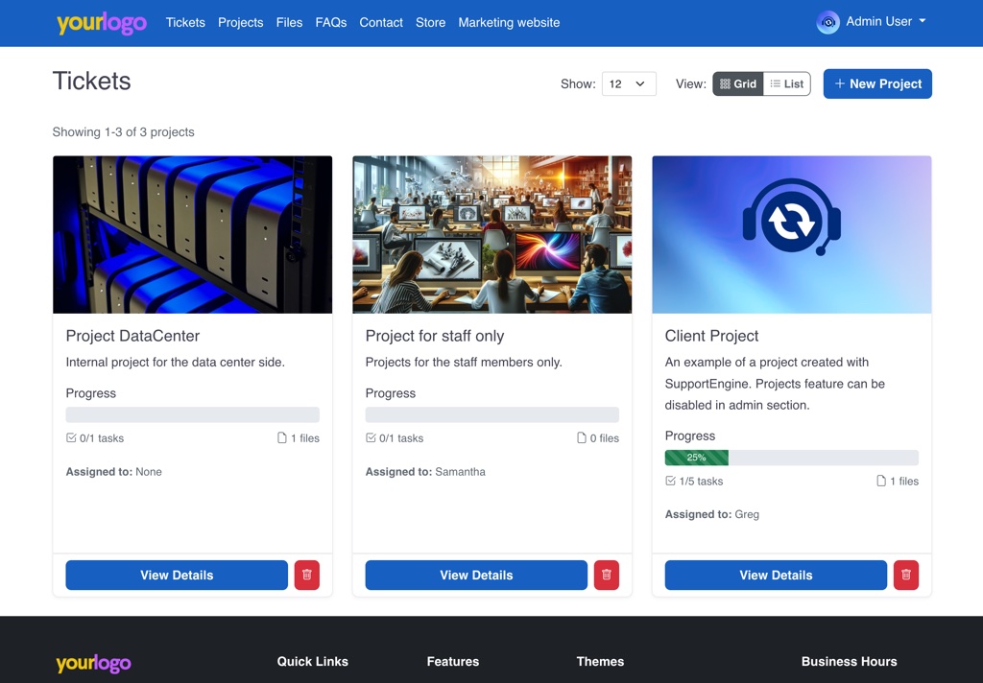View Details of Project DataCenter
983x683 pixels.
click(x=177, y=575)
